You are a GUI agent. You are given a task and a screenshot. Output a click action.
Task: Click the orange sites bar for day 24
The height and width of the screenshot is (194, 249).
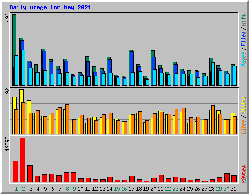pyautogui.click(x=184, y=121)
